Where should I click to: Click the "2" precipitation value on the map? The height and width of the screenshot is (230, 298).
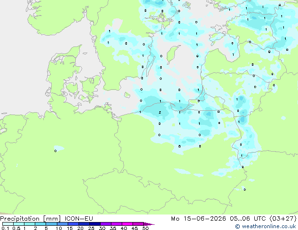coord(160,113)
